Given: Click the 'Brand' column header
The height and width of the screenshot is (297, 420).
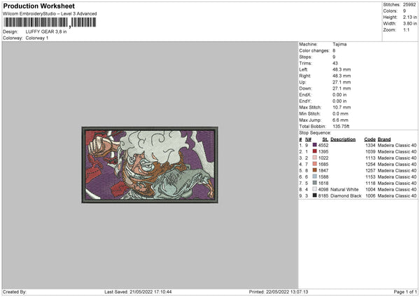Looking at the screenshot, I should tap(384, 139).
